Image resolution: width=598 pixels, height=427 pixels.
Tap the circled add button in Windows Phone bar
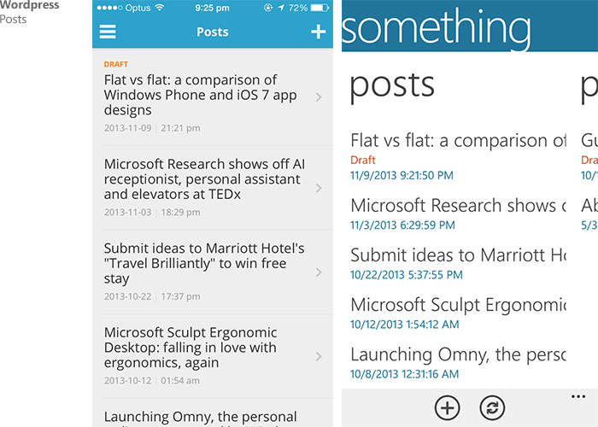(x=447, y=407)
